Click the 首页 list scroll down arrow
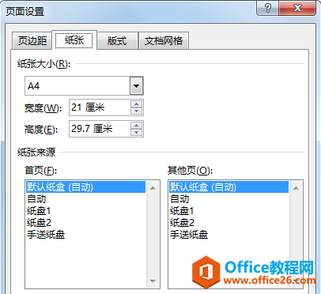Image resolution: width=321 pixels, height=294 pixels. click(153, 281)
